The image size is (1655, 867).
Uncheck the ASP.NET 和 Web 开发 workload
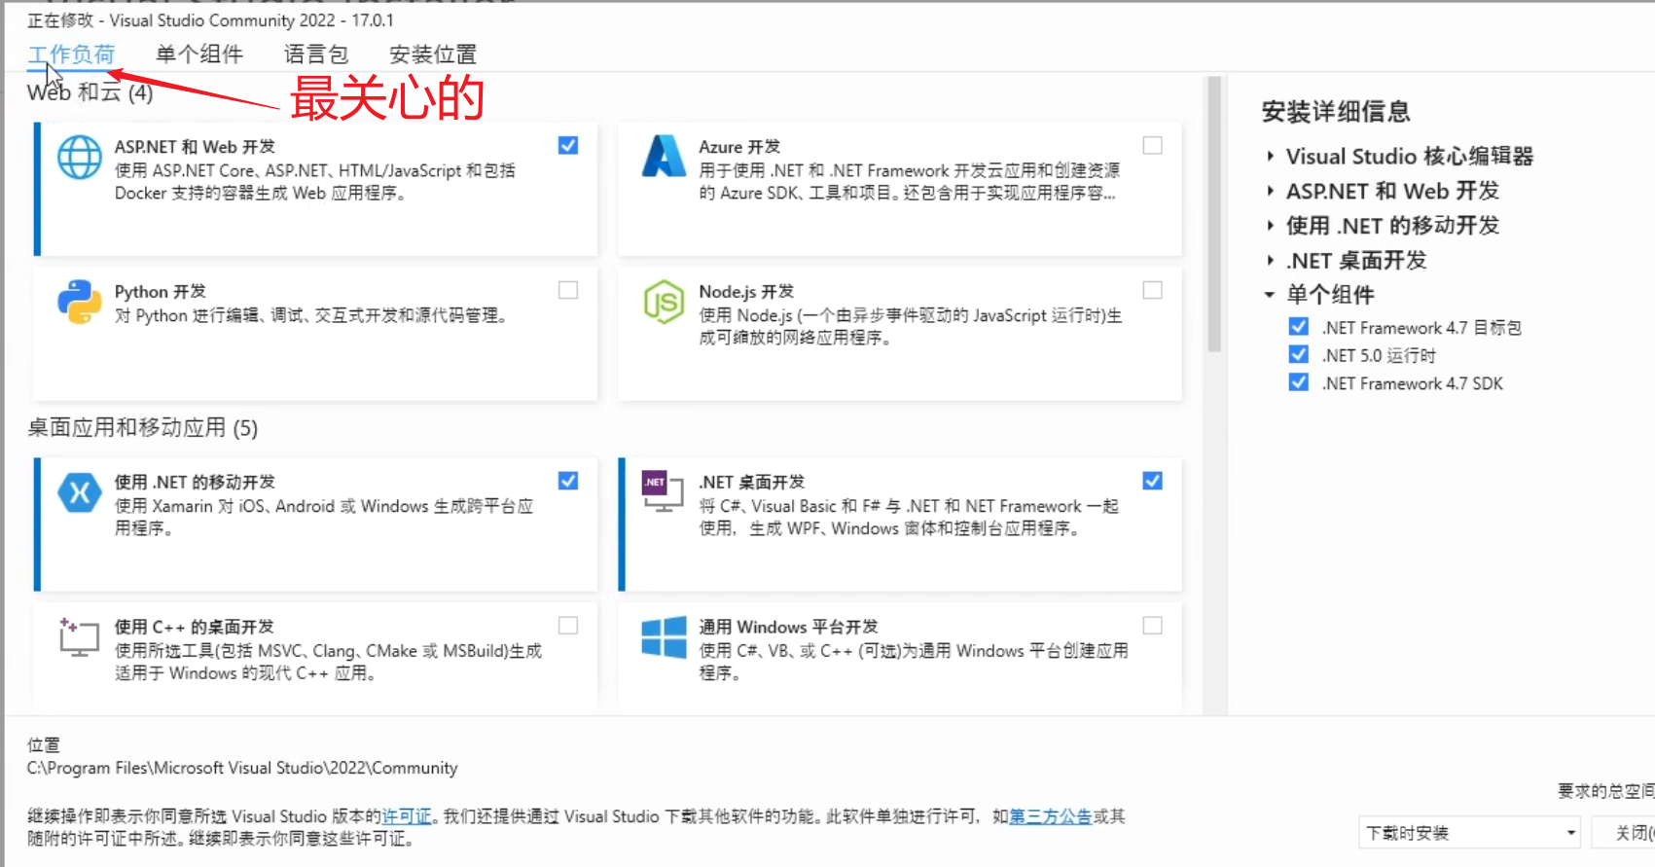click(568, 145)
